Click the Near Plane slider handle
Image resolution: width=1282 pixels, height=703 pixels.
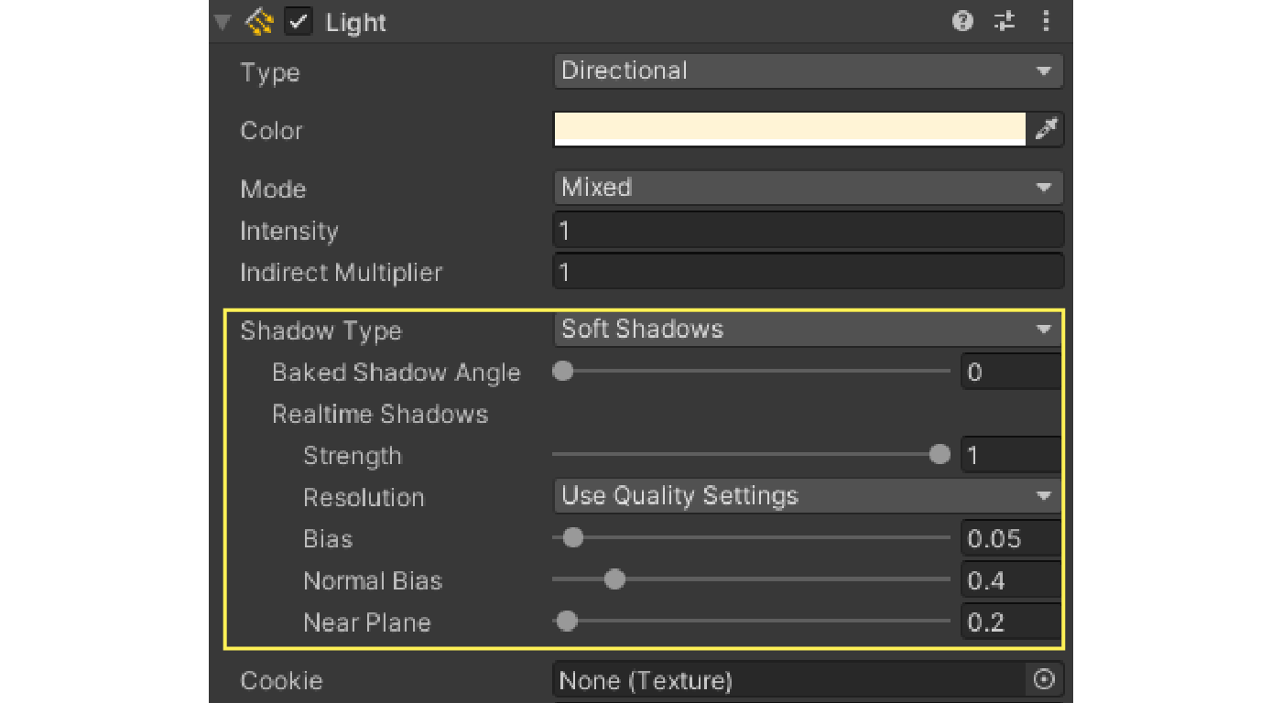(566, 621)
